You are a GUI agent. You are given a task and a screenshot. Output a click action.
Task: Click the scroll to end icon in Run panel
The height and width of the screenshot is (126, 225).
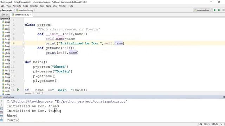pos(1,112)
